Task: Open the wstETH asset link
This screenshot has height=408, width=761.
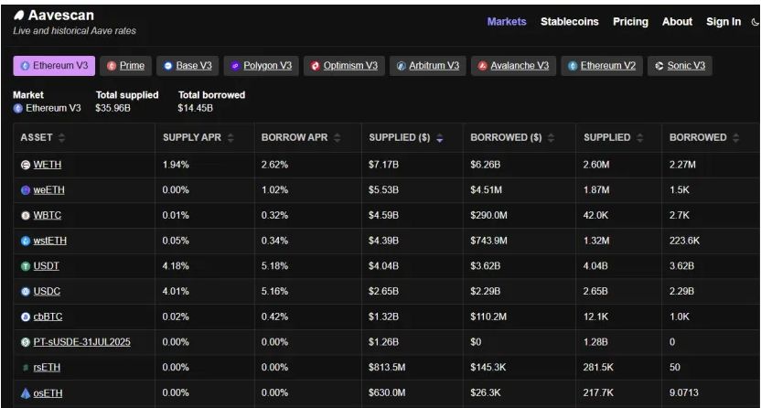Action: pos(49,241)
